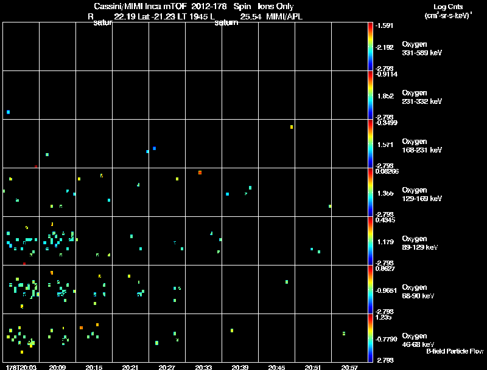Select the Oxygen 89-129 keV label
Image resolution: width=487 pixels, height=370 pixels.
coord(420,243)
